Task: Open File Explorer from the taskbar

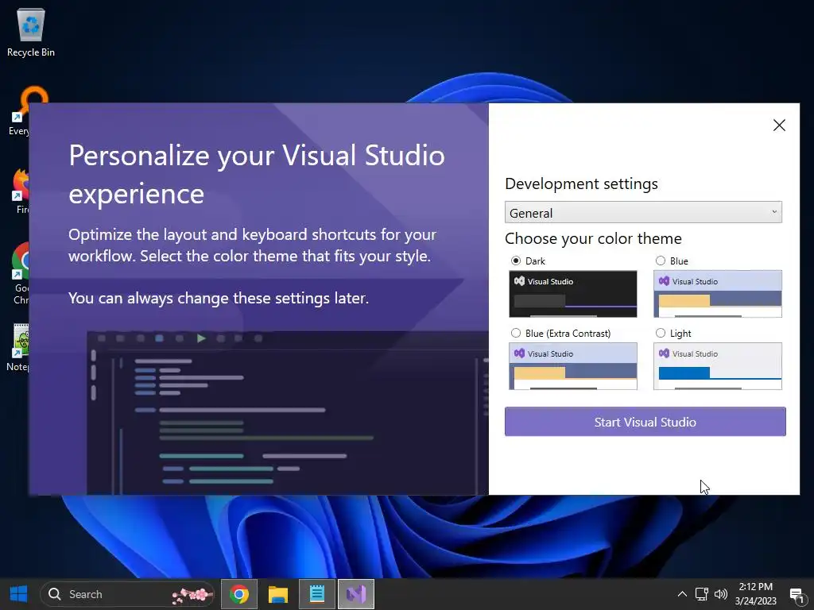Action: (x=278, y=594)
